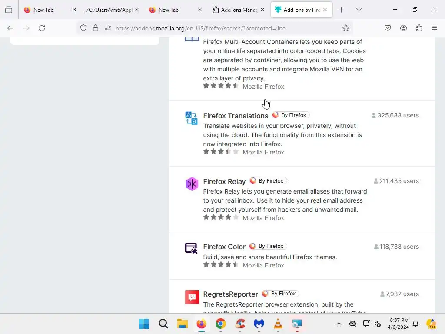Open a new tab with plus button
This screenshot has width=445, height=334.
(x=342, y=10)
